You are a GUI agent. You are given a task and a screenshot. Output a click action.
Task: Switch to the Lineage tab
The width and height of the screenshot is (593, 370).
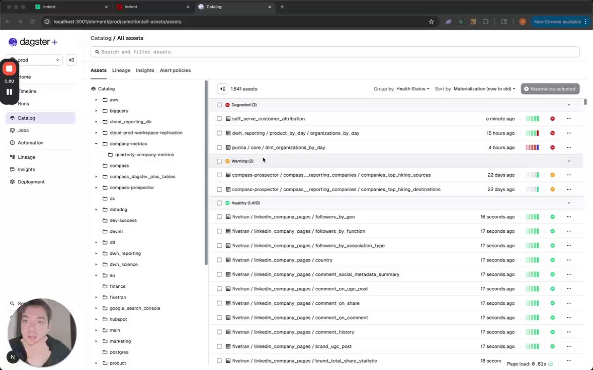pos(121,70)
